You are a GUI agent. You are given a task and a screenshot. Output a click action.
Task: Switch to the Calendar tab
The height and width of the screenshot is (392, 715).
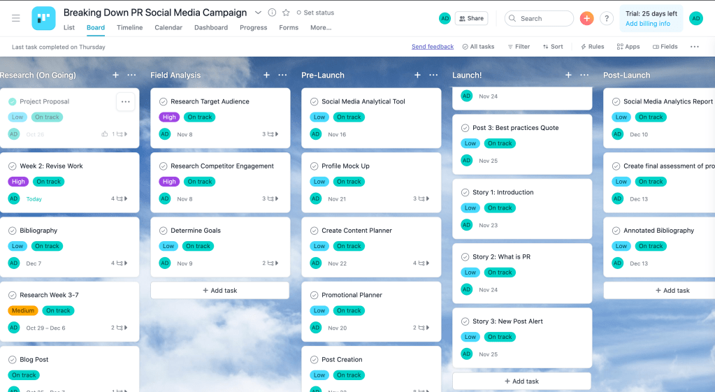coord(168,28)
